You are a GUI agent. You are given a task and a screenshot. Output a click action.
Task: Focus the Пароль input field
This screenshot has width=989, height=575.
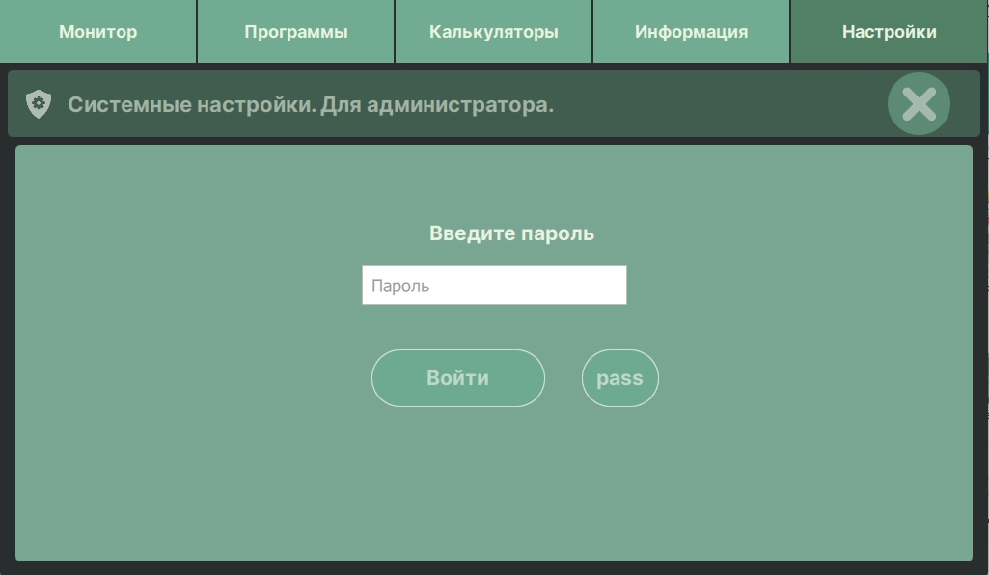pos(494,285)
